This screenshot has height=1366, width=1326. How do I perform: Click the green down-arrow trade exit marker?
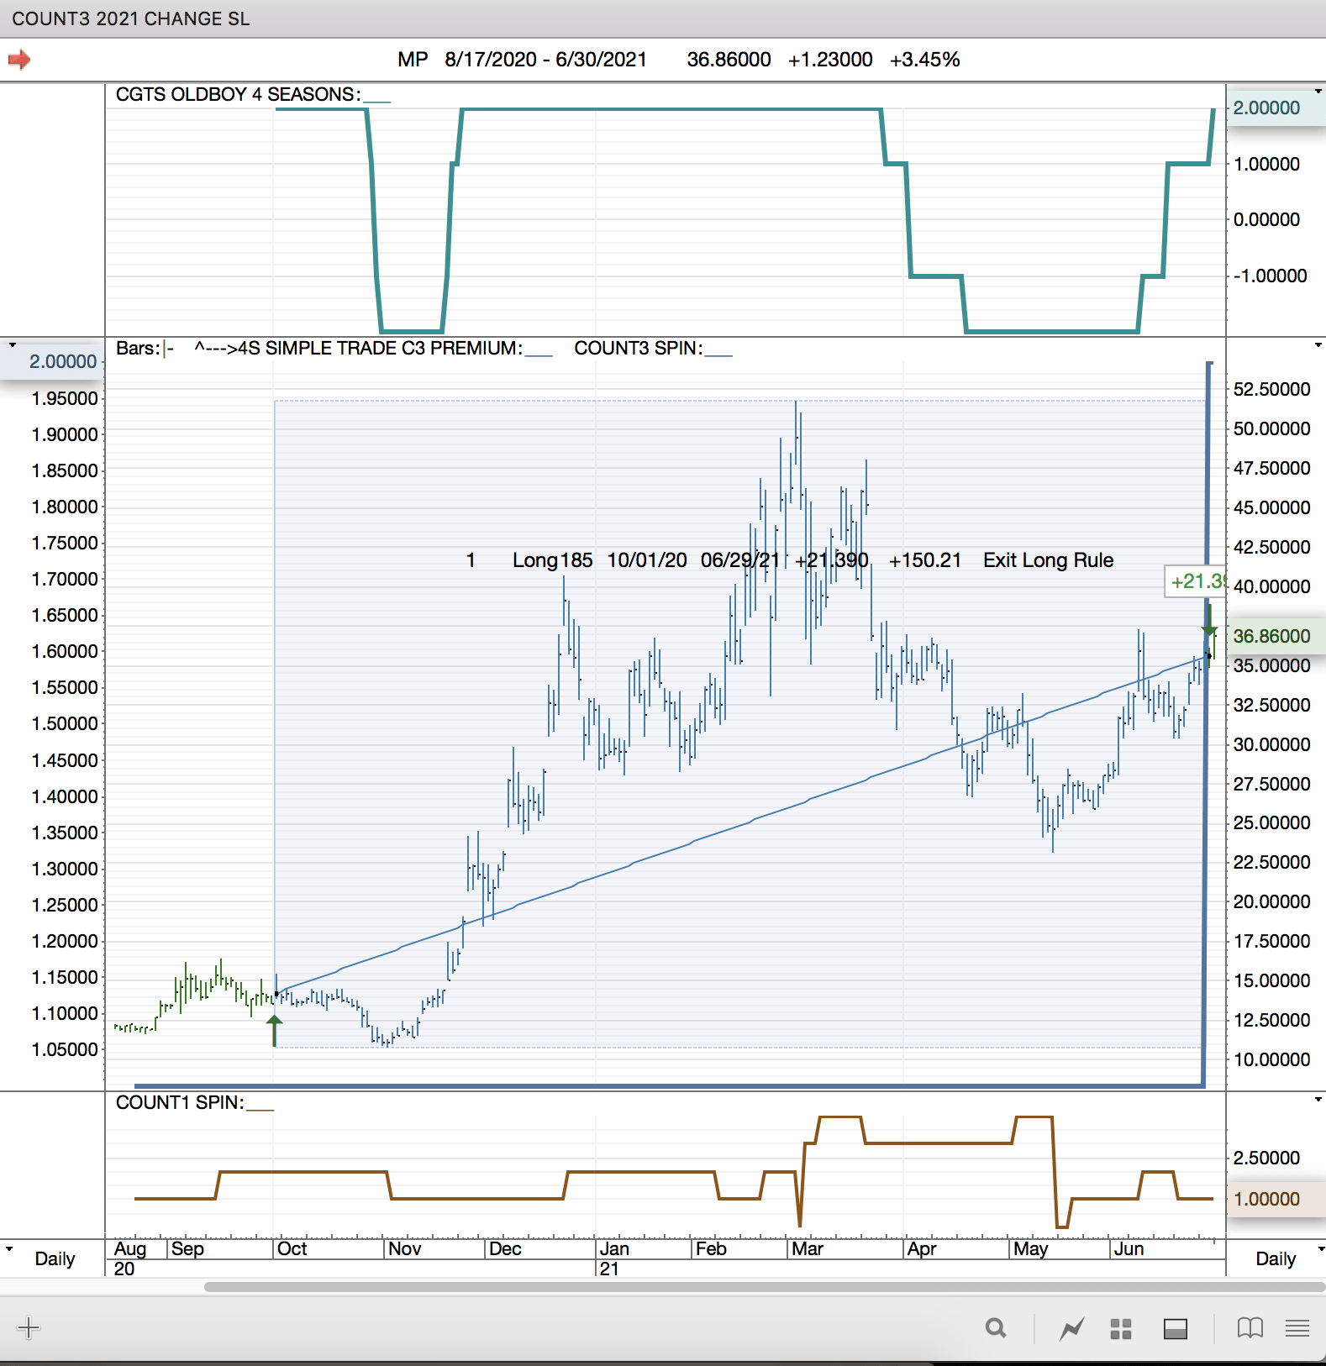click(x=1209, y=623)
